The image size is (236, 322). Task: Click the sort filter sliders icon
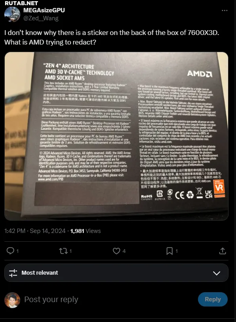[13, 273]
